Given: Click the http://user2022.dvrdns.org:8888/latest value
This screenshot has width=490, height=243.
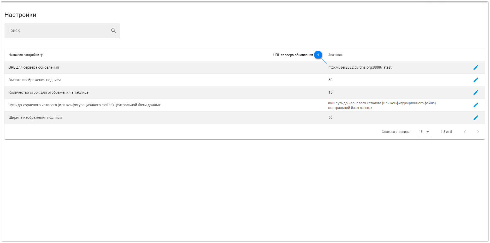Looking at the screenshot, I should pos(360,67).
